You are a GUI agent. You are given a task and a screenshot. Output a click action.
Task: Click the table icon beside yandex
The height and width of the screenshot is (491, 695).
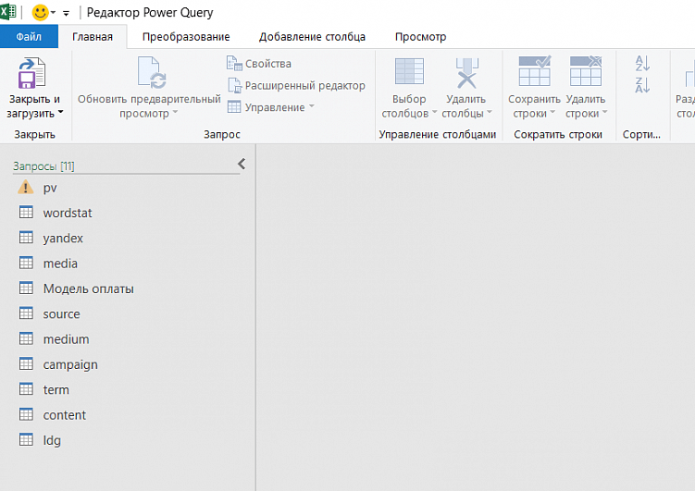coord(26,238)
